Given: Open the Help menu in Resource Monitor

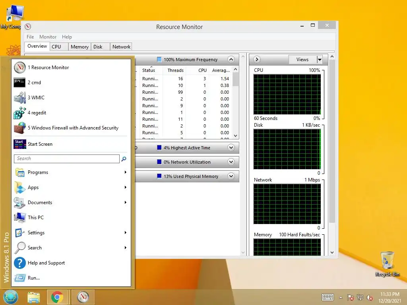Looking at the screenshot, I should click(67, 37).
